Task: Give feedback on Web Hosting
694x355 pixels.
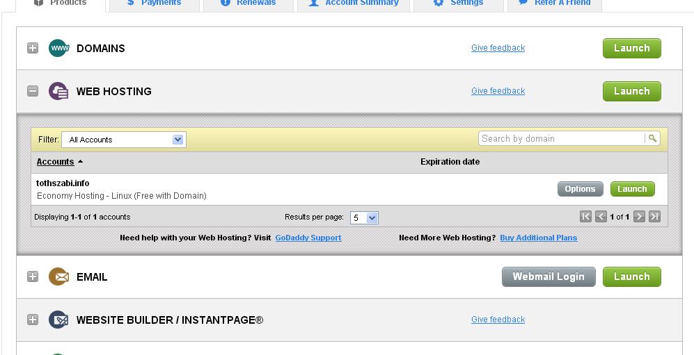Action: click(498, 91)
